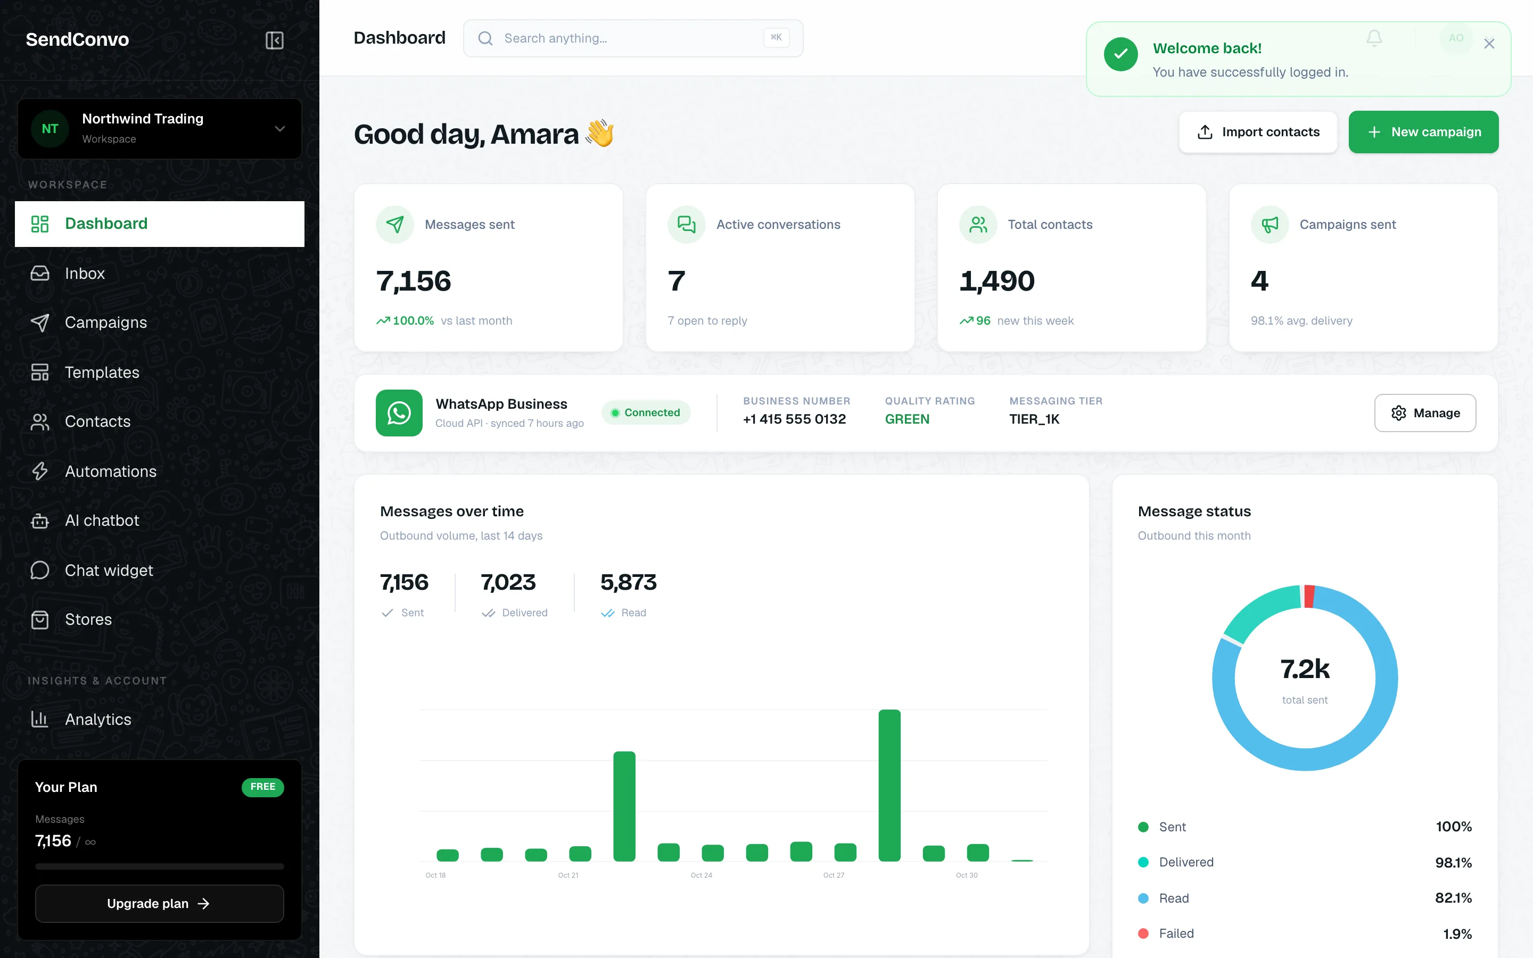
Task: Click the Read legend row
Action: click(x=1304, y=898)
